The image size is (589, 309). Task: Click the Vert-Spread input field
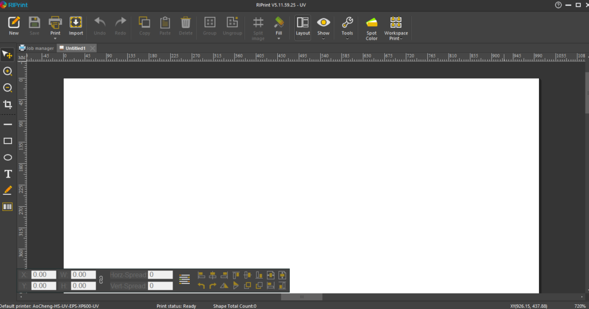pos(160,286)
